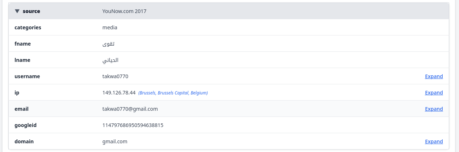The height and width of the screenshot is (152, 459).
Task: Expand the domain row
Action: [434, 142]
